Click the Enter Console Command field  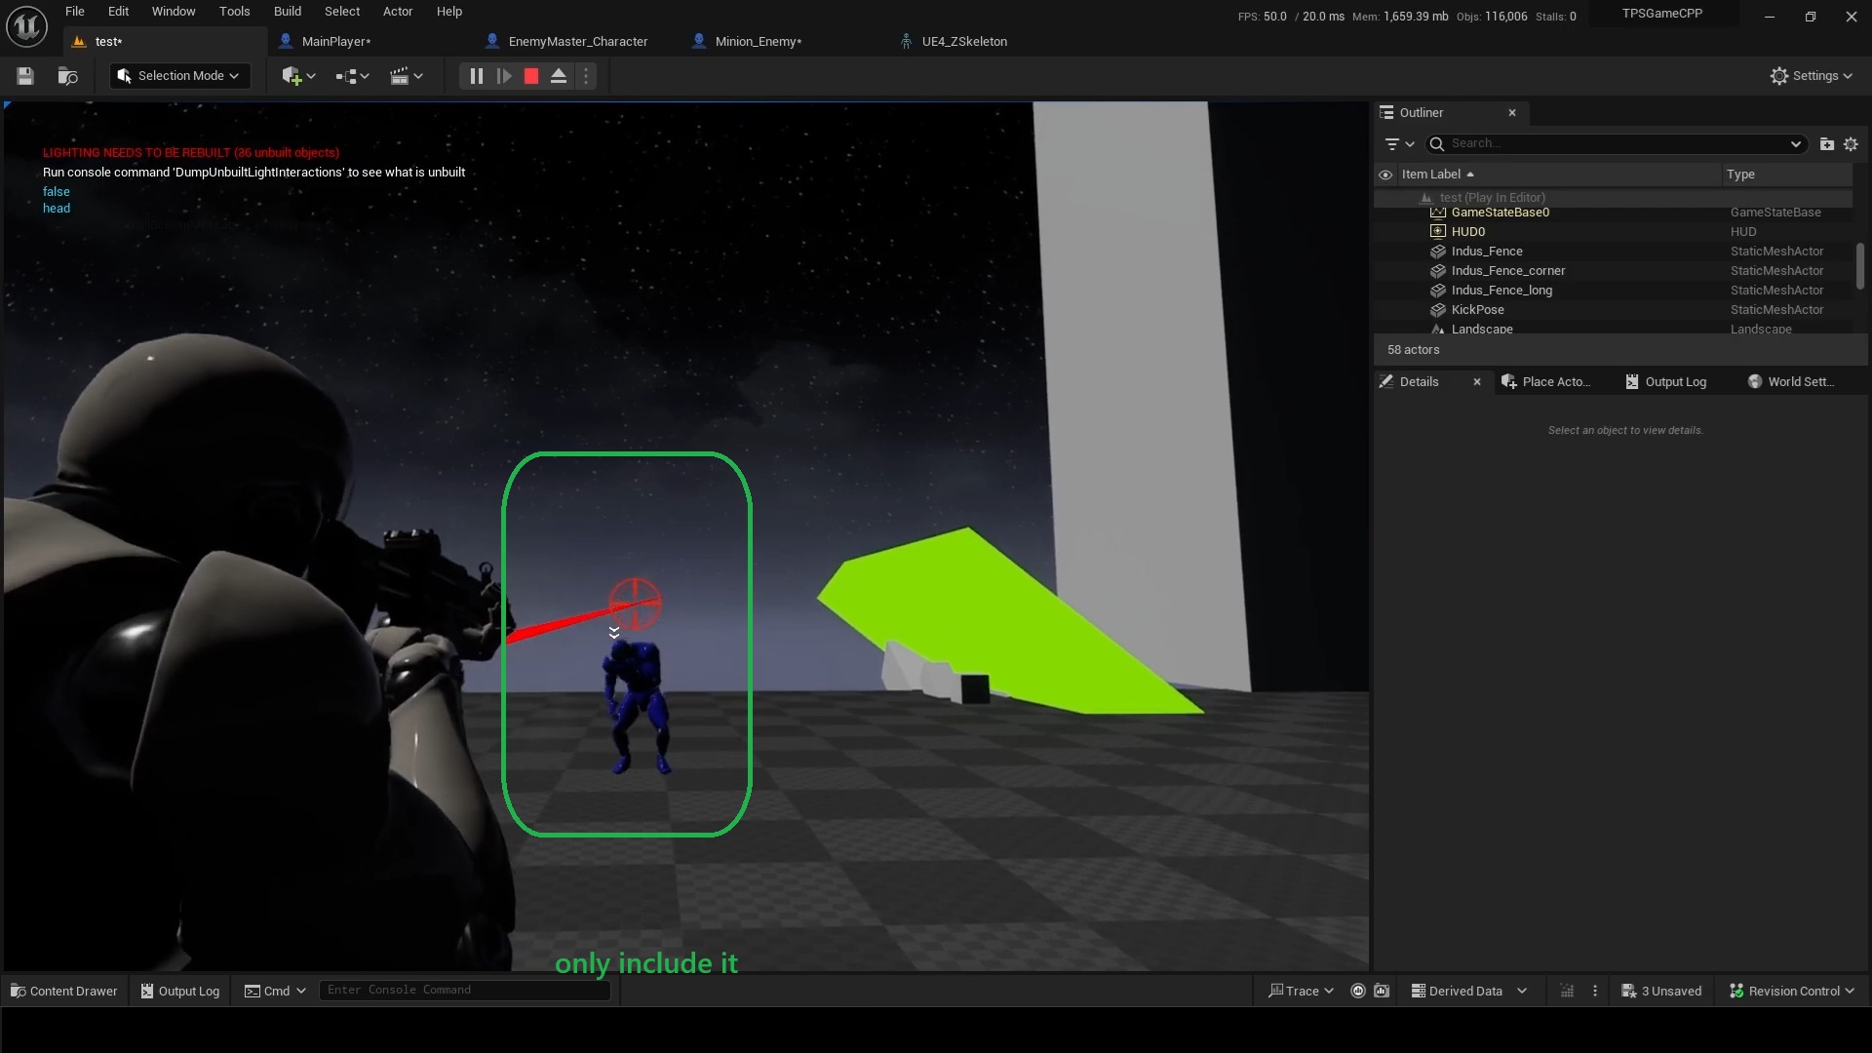click(x=464, y=990)
